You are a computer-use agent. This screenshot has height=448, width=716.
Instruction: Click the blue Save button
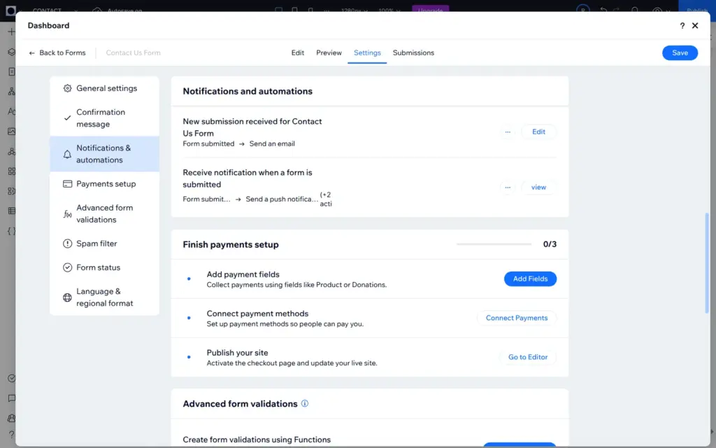click(680, 53)
